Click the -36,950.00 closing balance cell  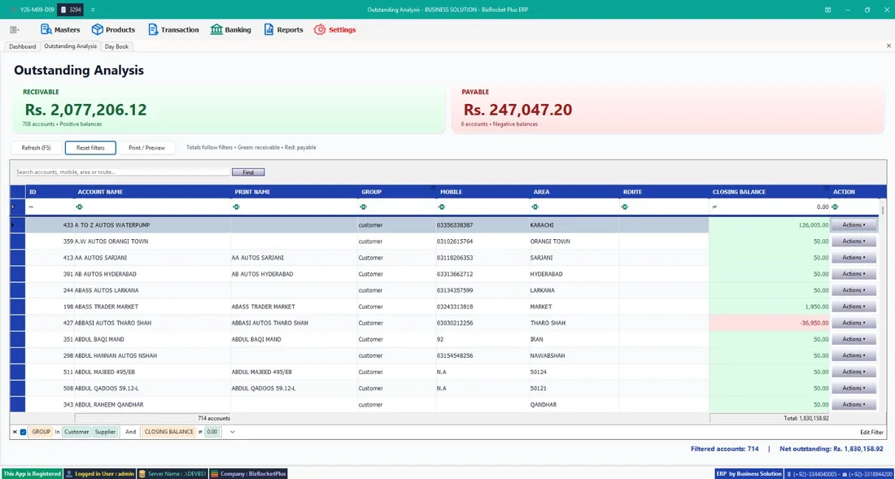[x=769, y=323]
